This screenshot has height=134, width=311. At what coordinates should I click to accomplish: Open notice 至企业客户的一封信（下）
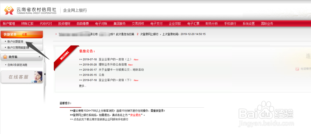coord(115,80)
